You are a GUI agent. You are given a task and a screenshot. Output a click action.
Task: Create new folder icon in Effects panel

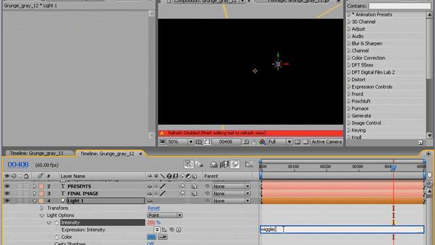pyautogui.click(x=421, y=142)
